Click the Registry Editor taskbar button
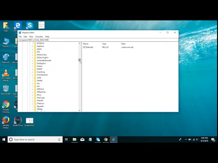This screenshot has height=163, width=218. tap(113, 140)
